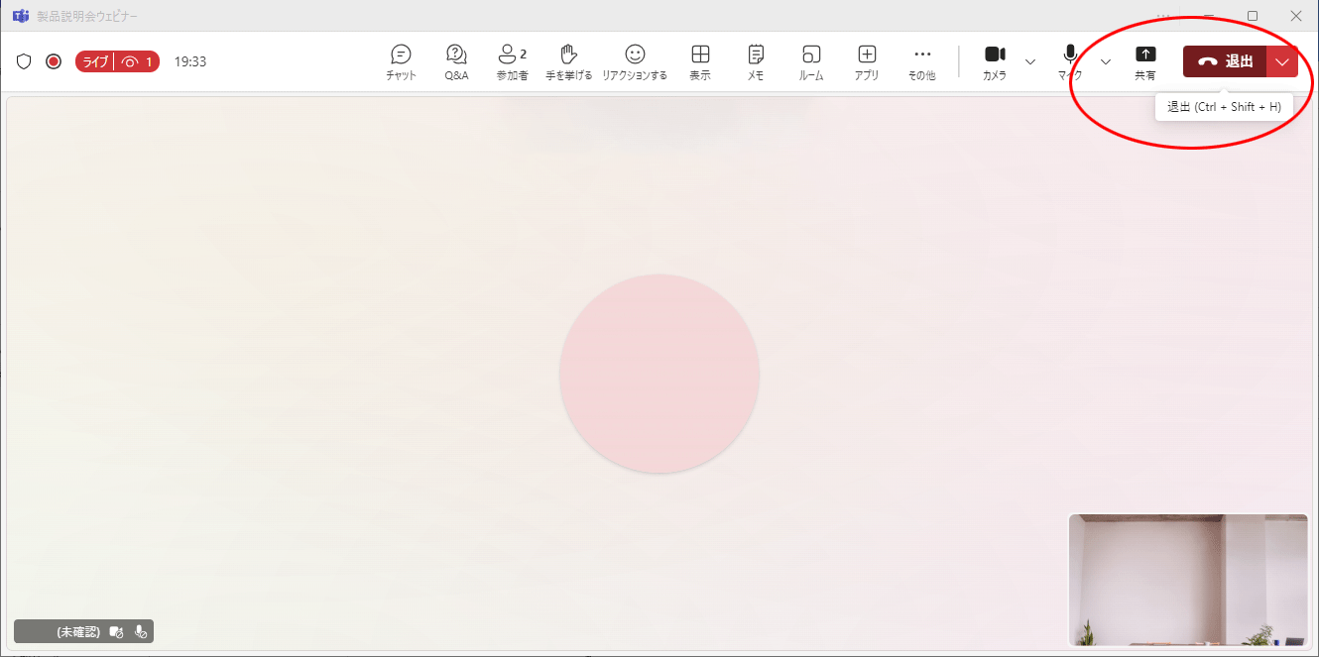
Task: Expand the microphone options chevron
Action: [x=1106, y=61]
